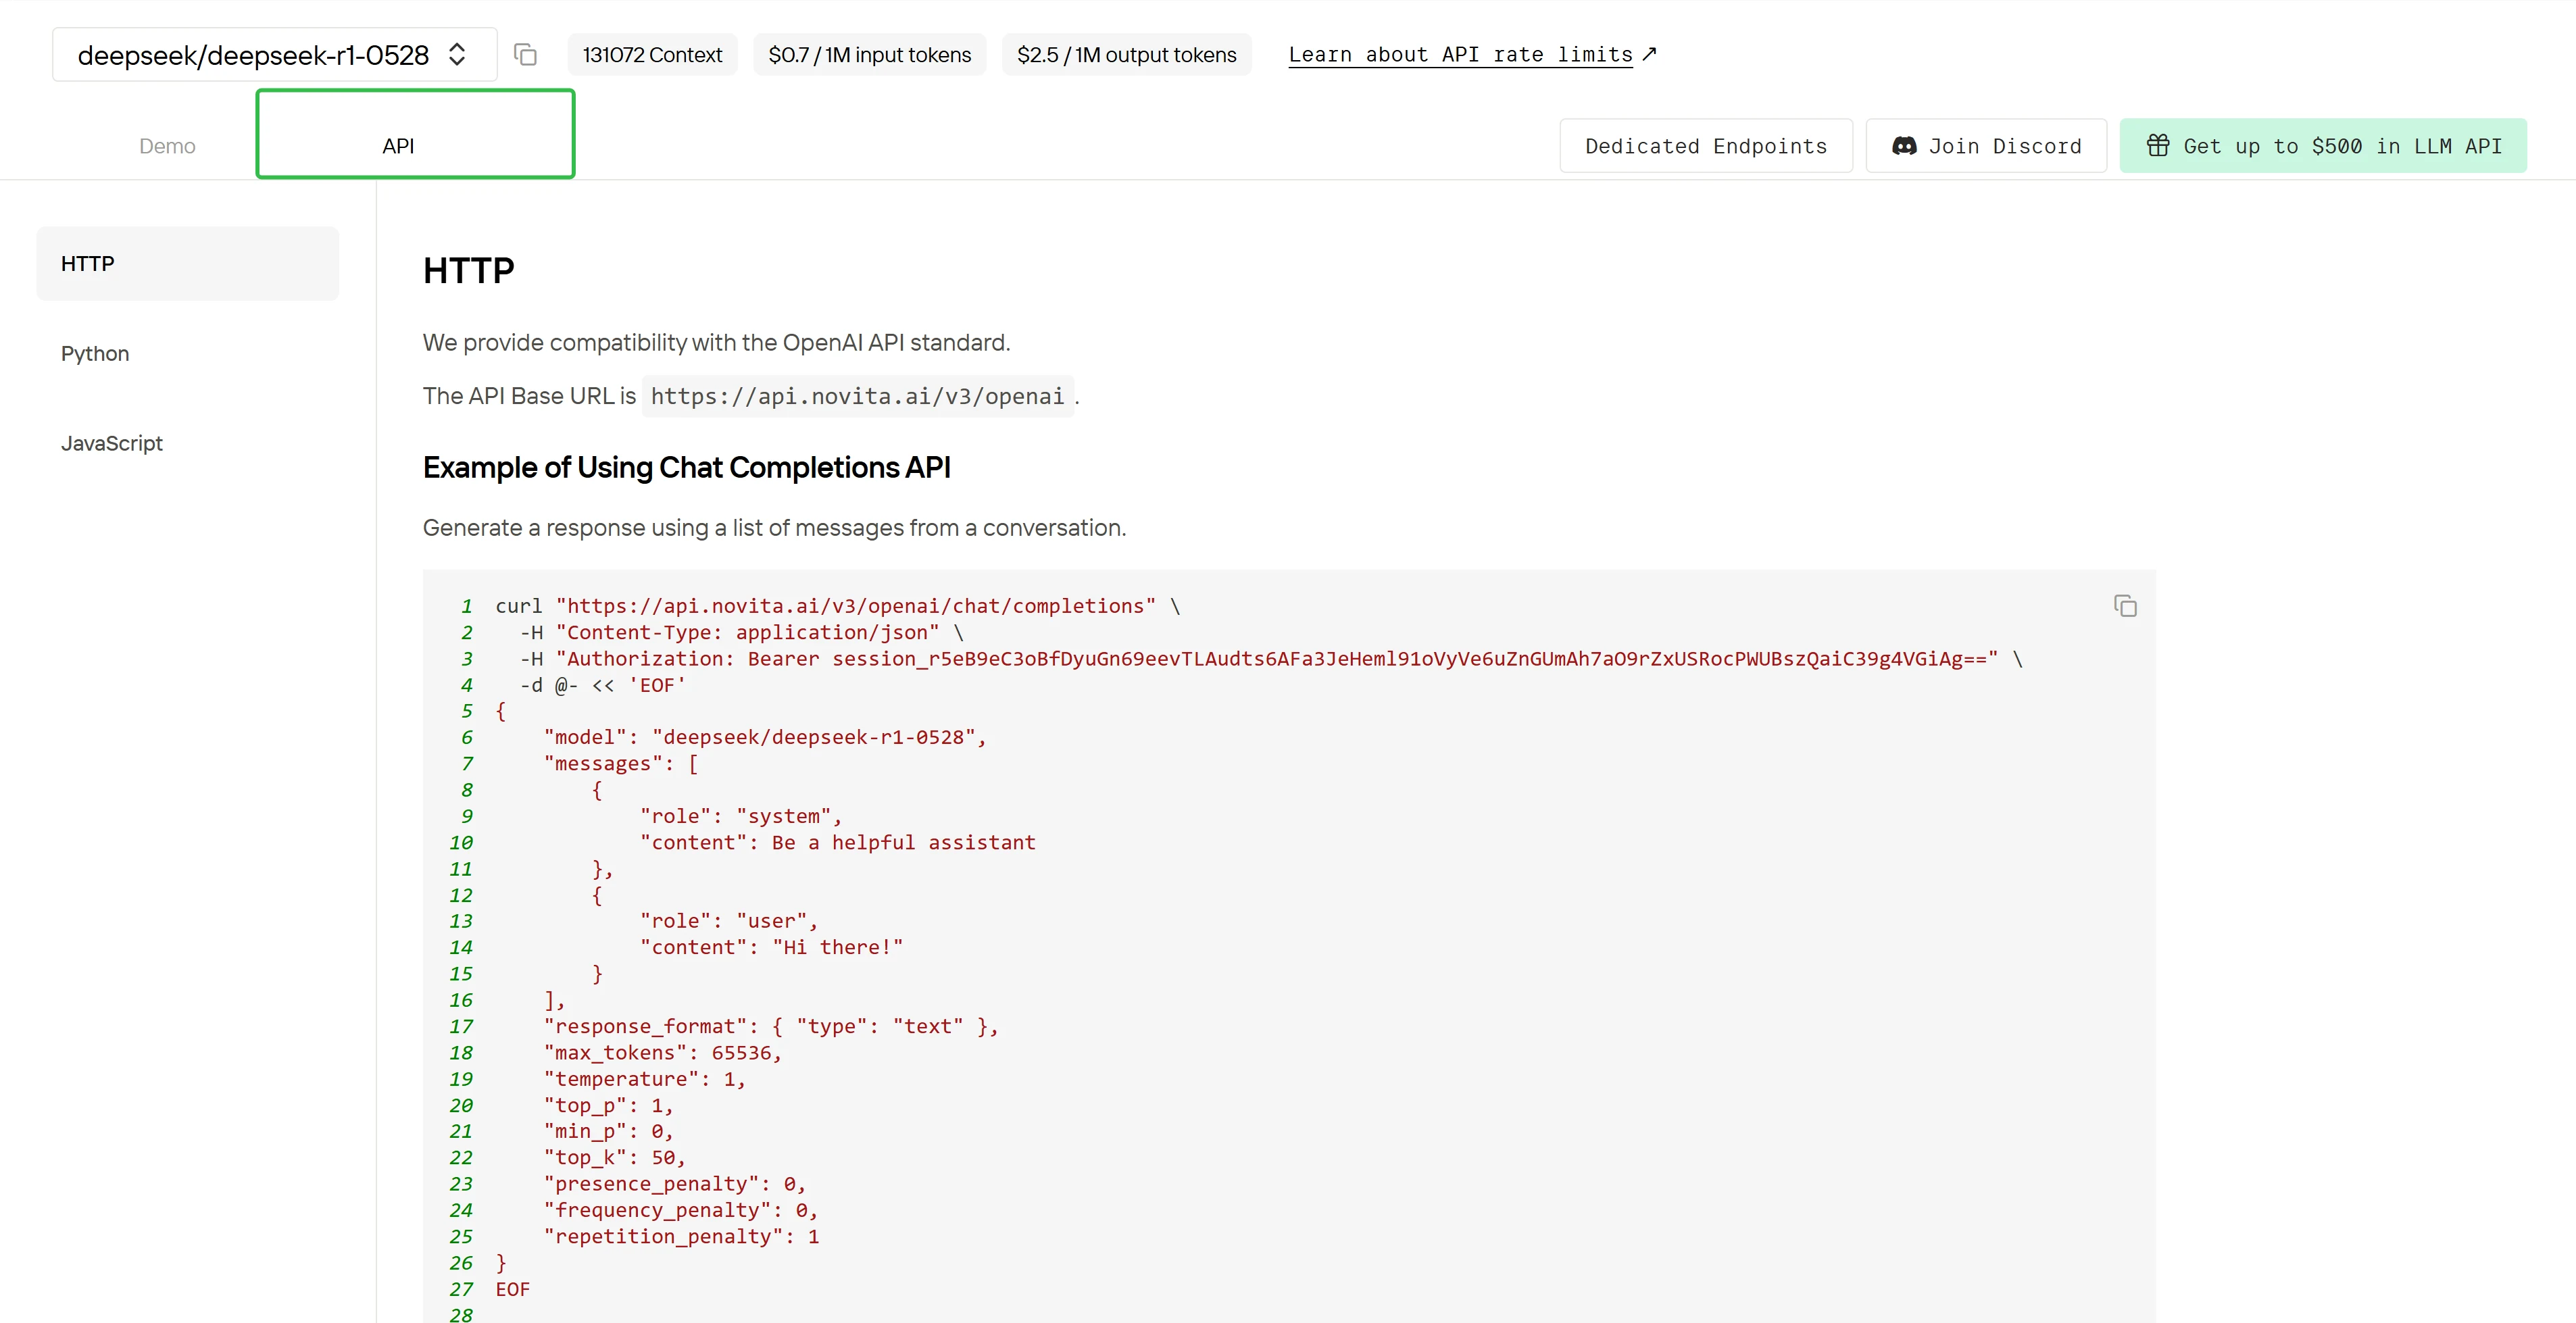Click the "role": "user" line
2576x1323 pixels.
point(729,920)
